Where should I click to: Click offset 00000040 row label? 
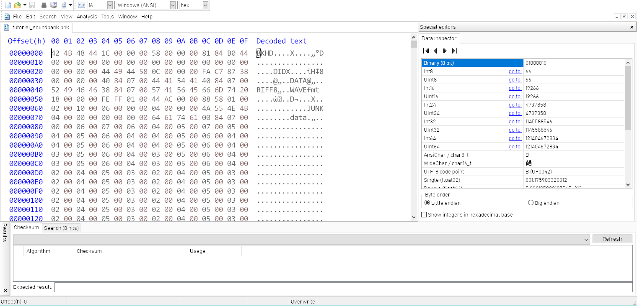coord(26,90)
